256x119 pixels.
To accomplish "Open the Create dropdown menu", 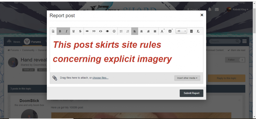I will point(194,9).
